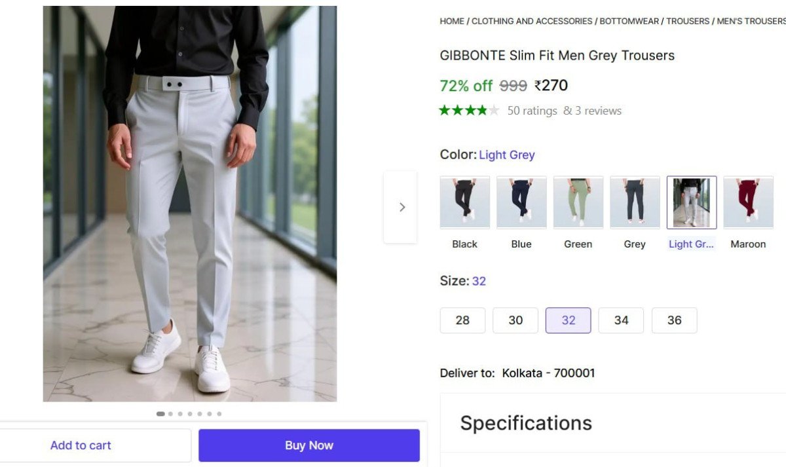Select size 30

[x=515, y=320]
